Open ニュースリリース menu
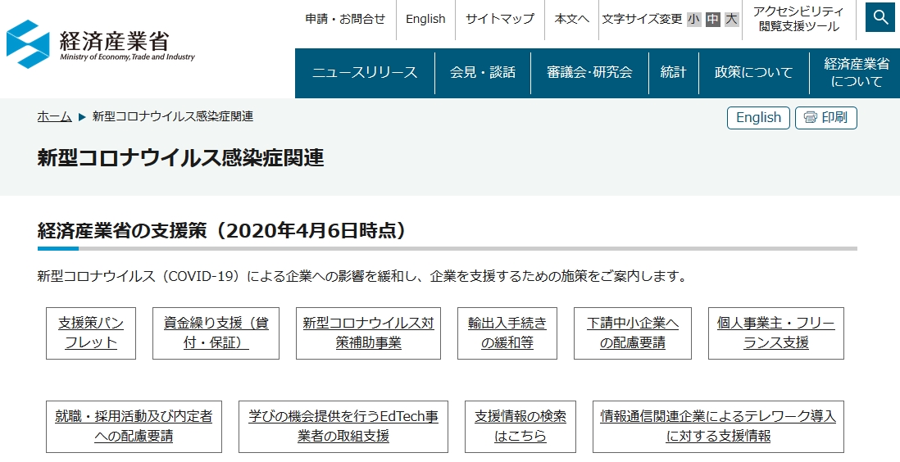 click(365, 72)
